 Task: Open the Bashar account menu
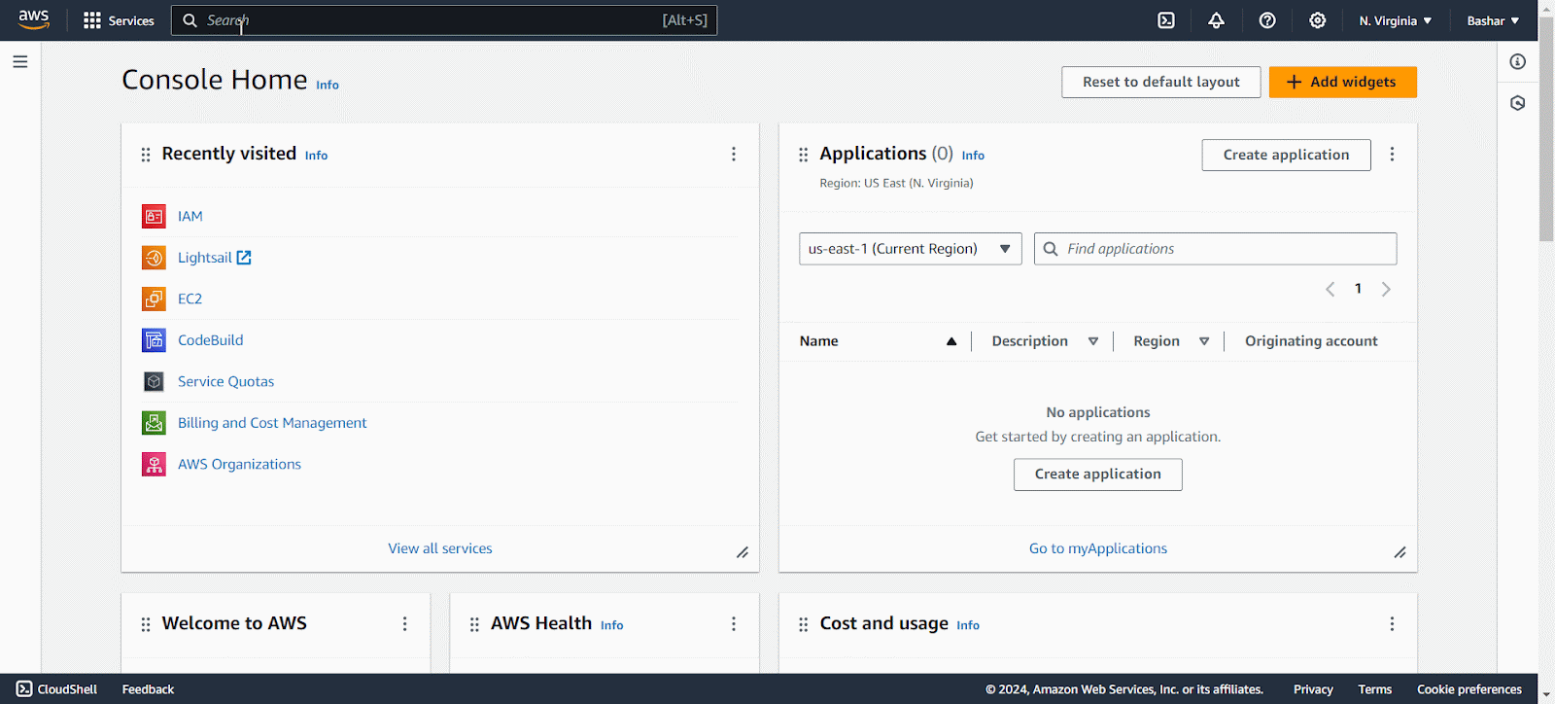1493,20
